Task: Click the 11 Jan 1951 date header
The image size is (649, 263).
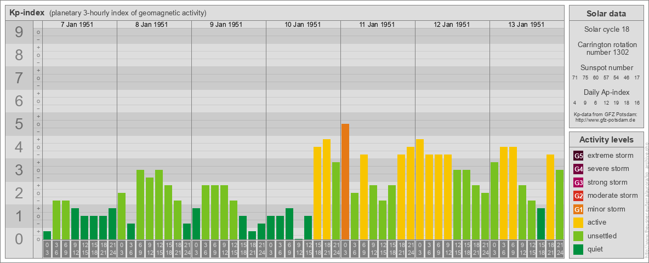Action: (377, 25)
